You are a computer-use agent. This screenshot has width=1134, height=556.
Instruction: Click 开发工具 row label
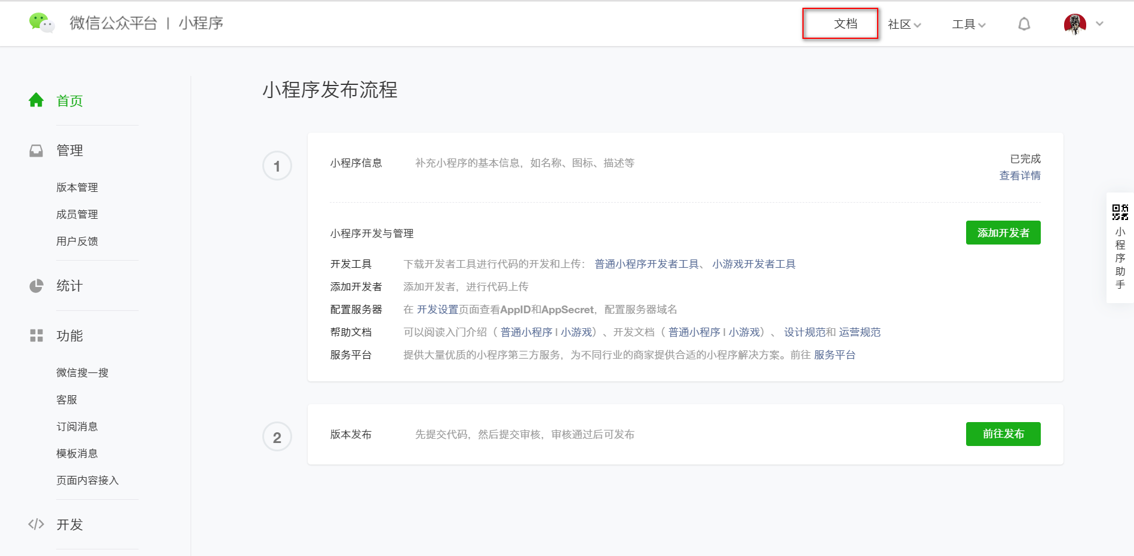[351, 264]
